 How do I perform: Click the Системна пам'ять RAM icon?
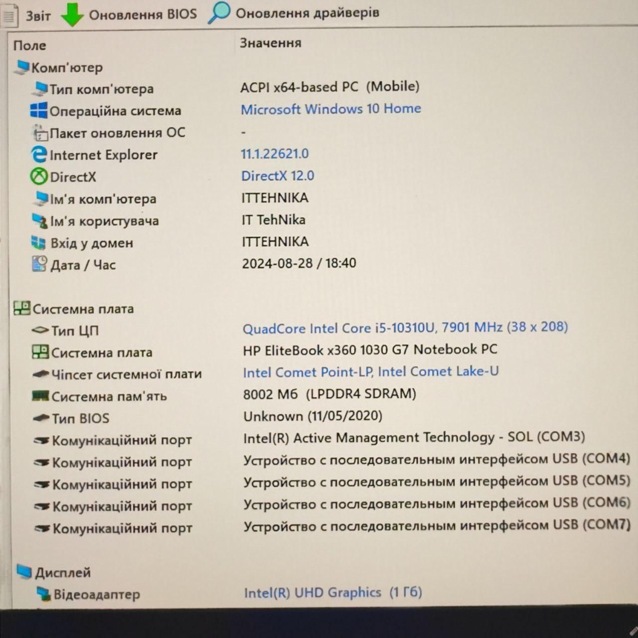[x=40, y=396]
